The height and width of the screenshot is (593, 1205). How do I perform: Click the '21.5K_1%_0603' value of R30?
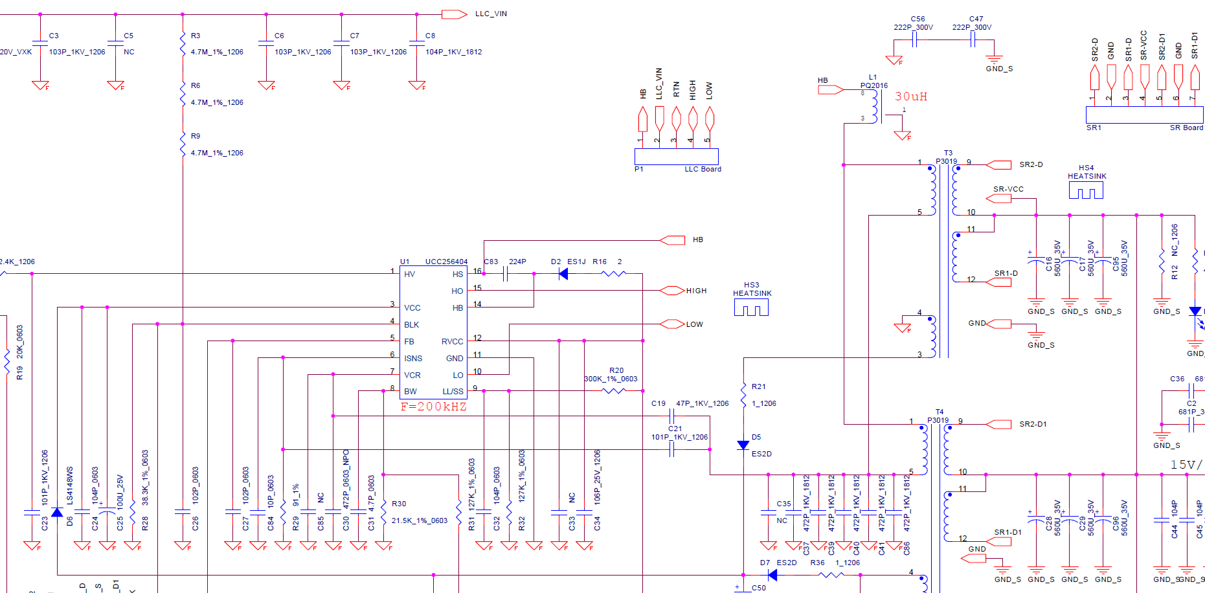pyautogui.click(x=420, y=520)
